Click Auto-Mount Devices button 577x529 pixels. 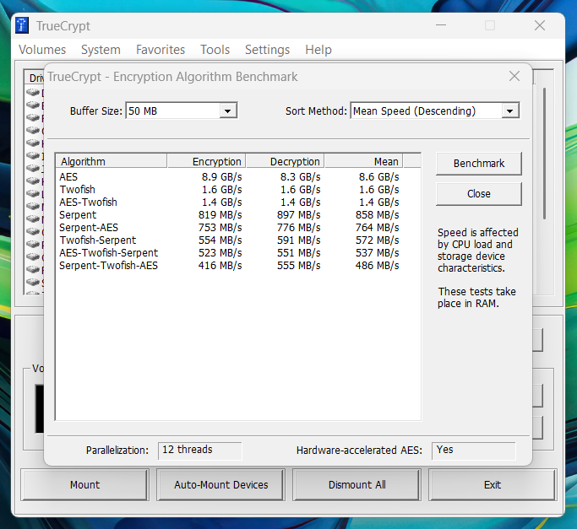point(220,484)
